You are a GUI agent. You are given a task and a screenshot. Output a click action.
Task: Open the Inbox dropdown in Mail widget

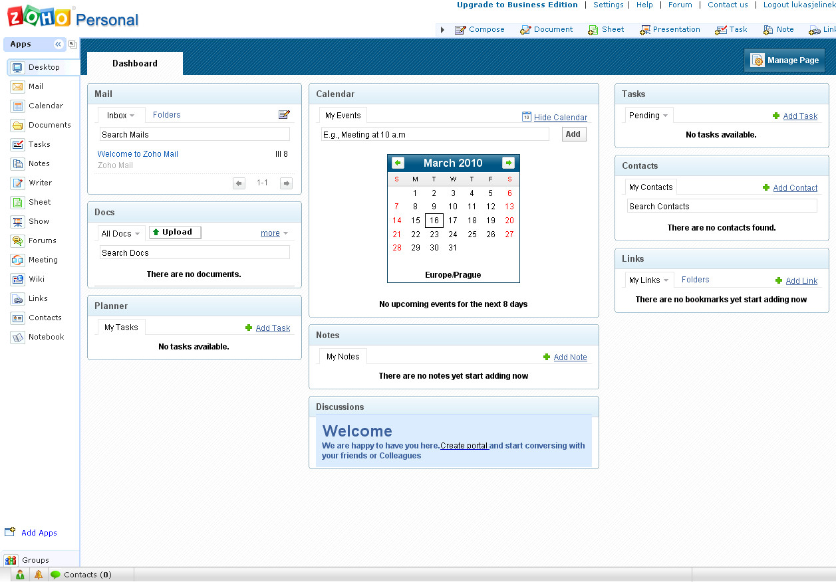121,116
